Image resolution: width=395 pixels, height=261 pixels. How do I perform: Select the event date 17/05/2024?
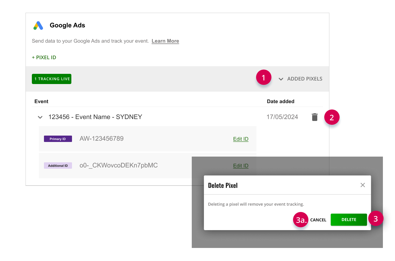point(282,117)
